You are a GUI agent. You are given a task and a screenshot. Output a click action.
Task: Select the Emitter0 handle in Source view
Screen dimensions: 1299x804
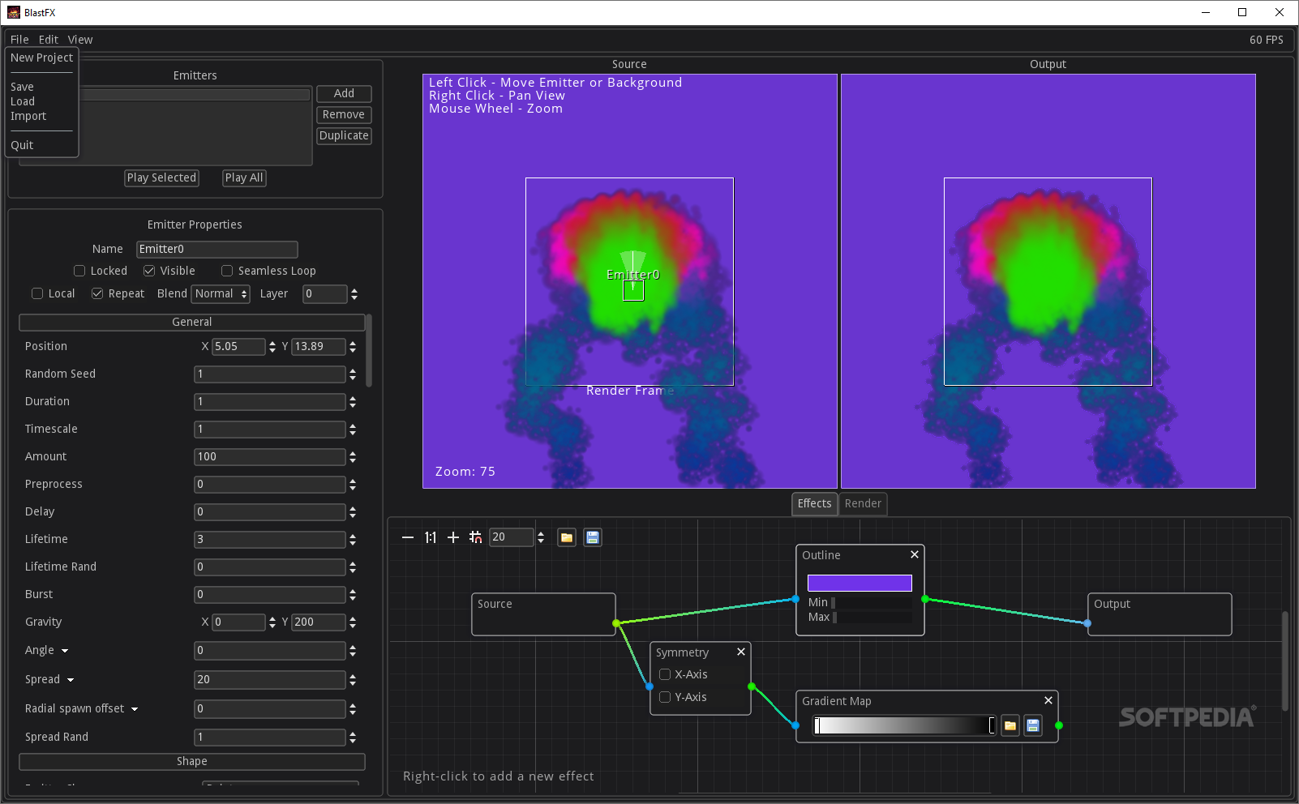pyautogui.click(x=633, y=290)
